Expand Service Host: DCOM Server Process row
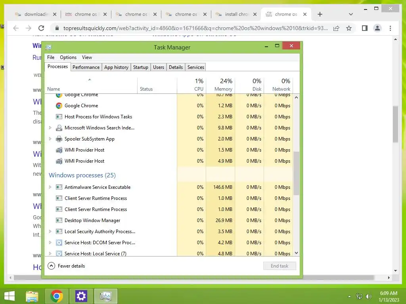The width and height of the screenshot is (406, 304). (x=50, y=243)
